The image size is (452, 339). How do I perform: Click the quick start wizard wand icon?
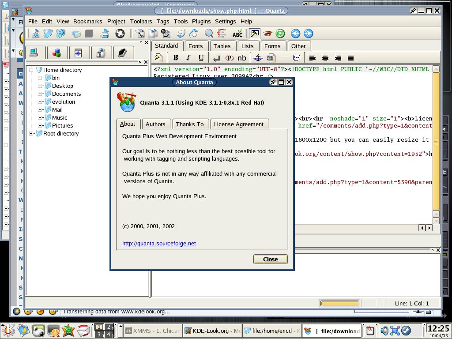(158, 58)
